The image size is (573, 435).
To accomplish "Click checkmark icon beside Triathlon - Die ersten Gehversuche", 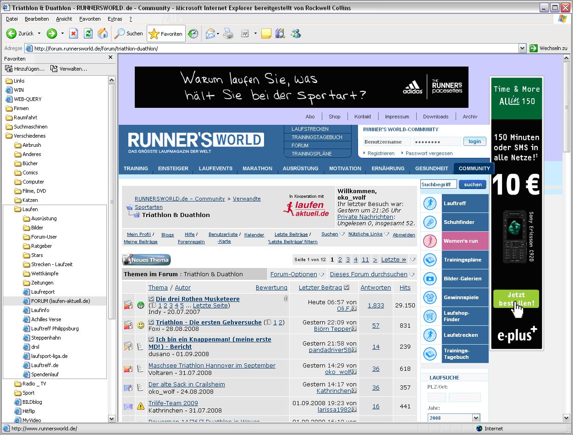I will tap(151, 323).
